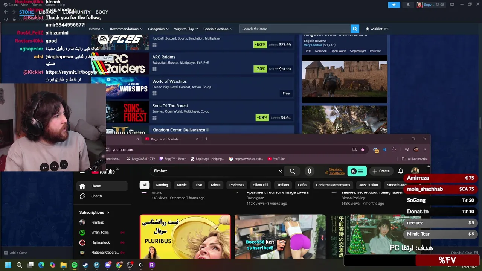Open the Hajiwarlock subscription channel
The height and width of the screenshot is (271, 482).
100,243
